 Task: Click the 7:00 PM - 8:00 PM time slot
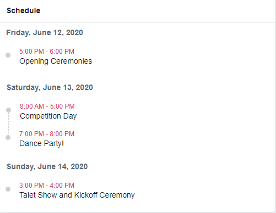click(47, 134)
